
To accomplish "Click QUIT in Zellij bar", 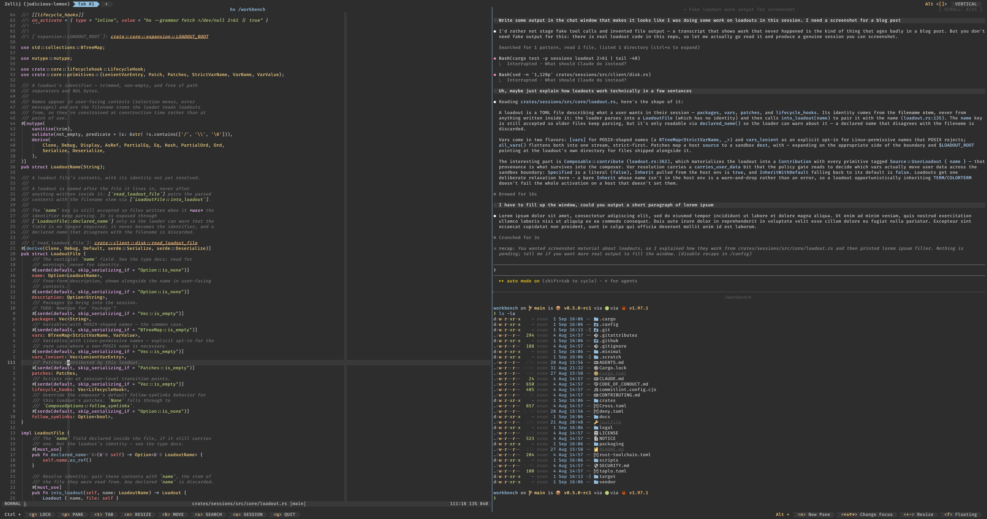I will [x=284, y=515].
